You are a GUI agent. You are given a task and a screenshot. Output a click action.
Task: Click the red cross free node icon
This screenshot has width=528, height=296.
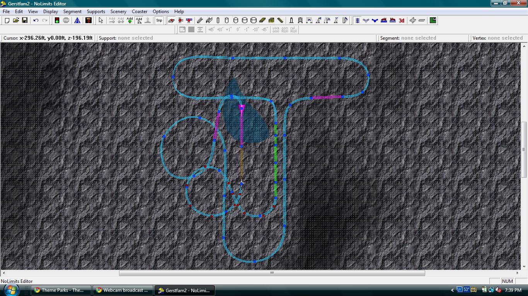(180, 20)
